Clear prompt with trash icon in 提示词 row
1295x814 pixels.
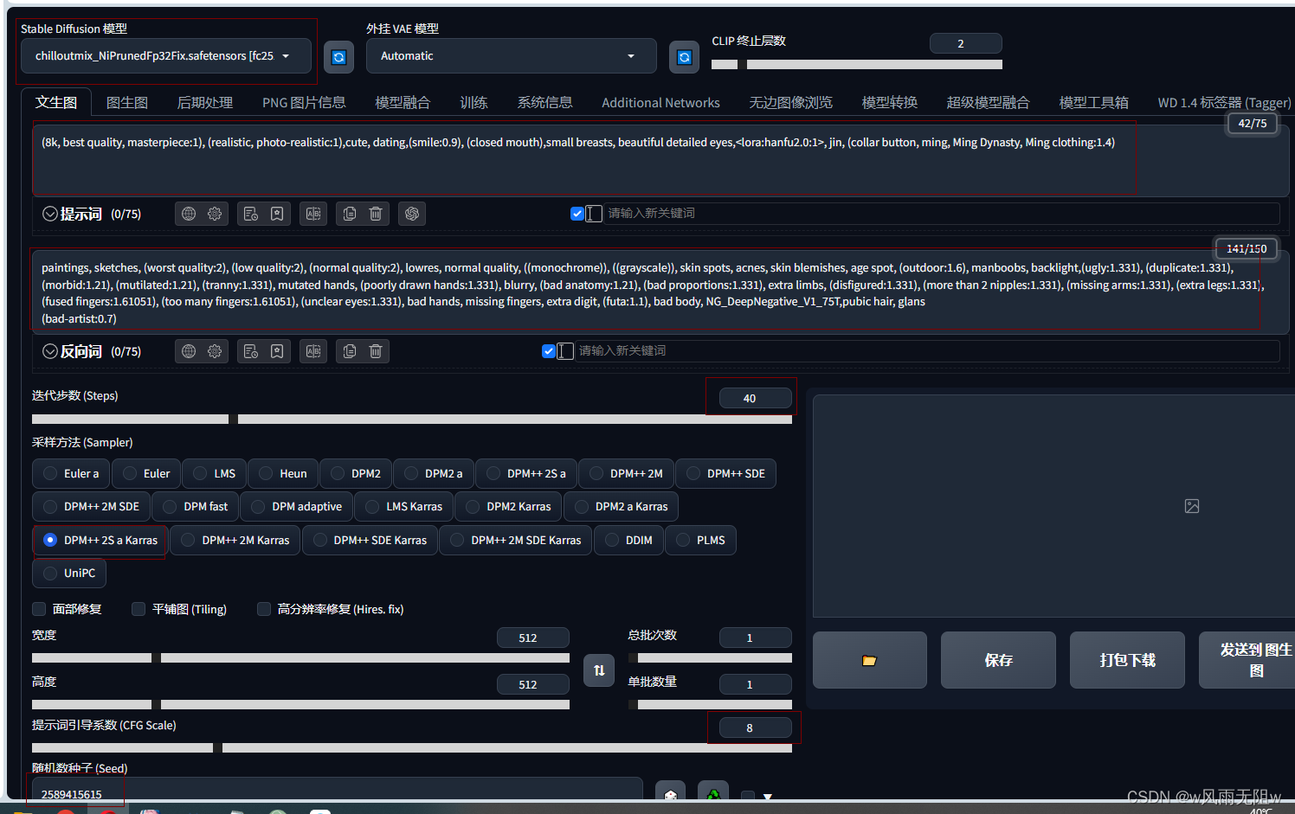(376, 214)
